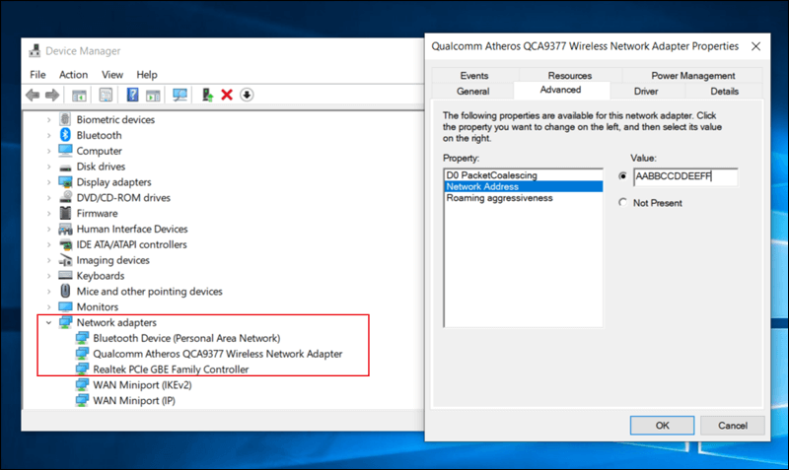Click the Imaging devices camera icon
Viewport: 789px width, 470px height.
pyautogui.click(x=65, y=260)
